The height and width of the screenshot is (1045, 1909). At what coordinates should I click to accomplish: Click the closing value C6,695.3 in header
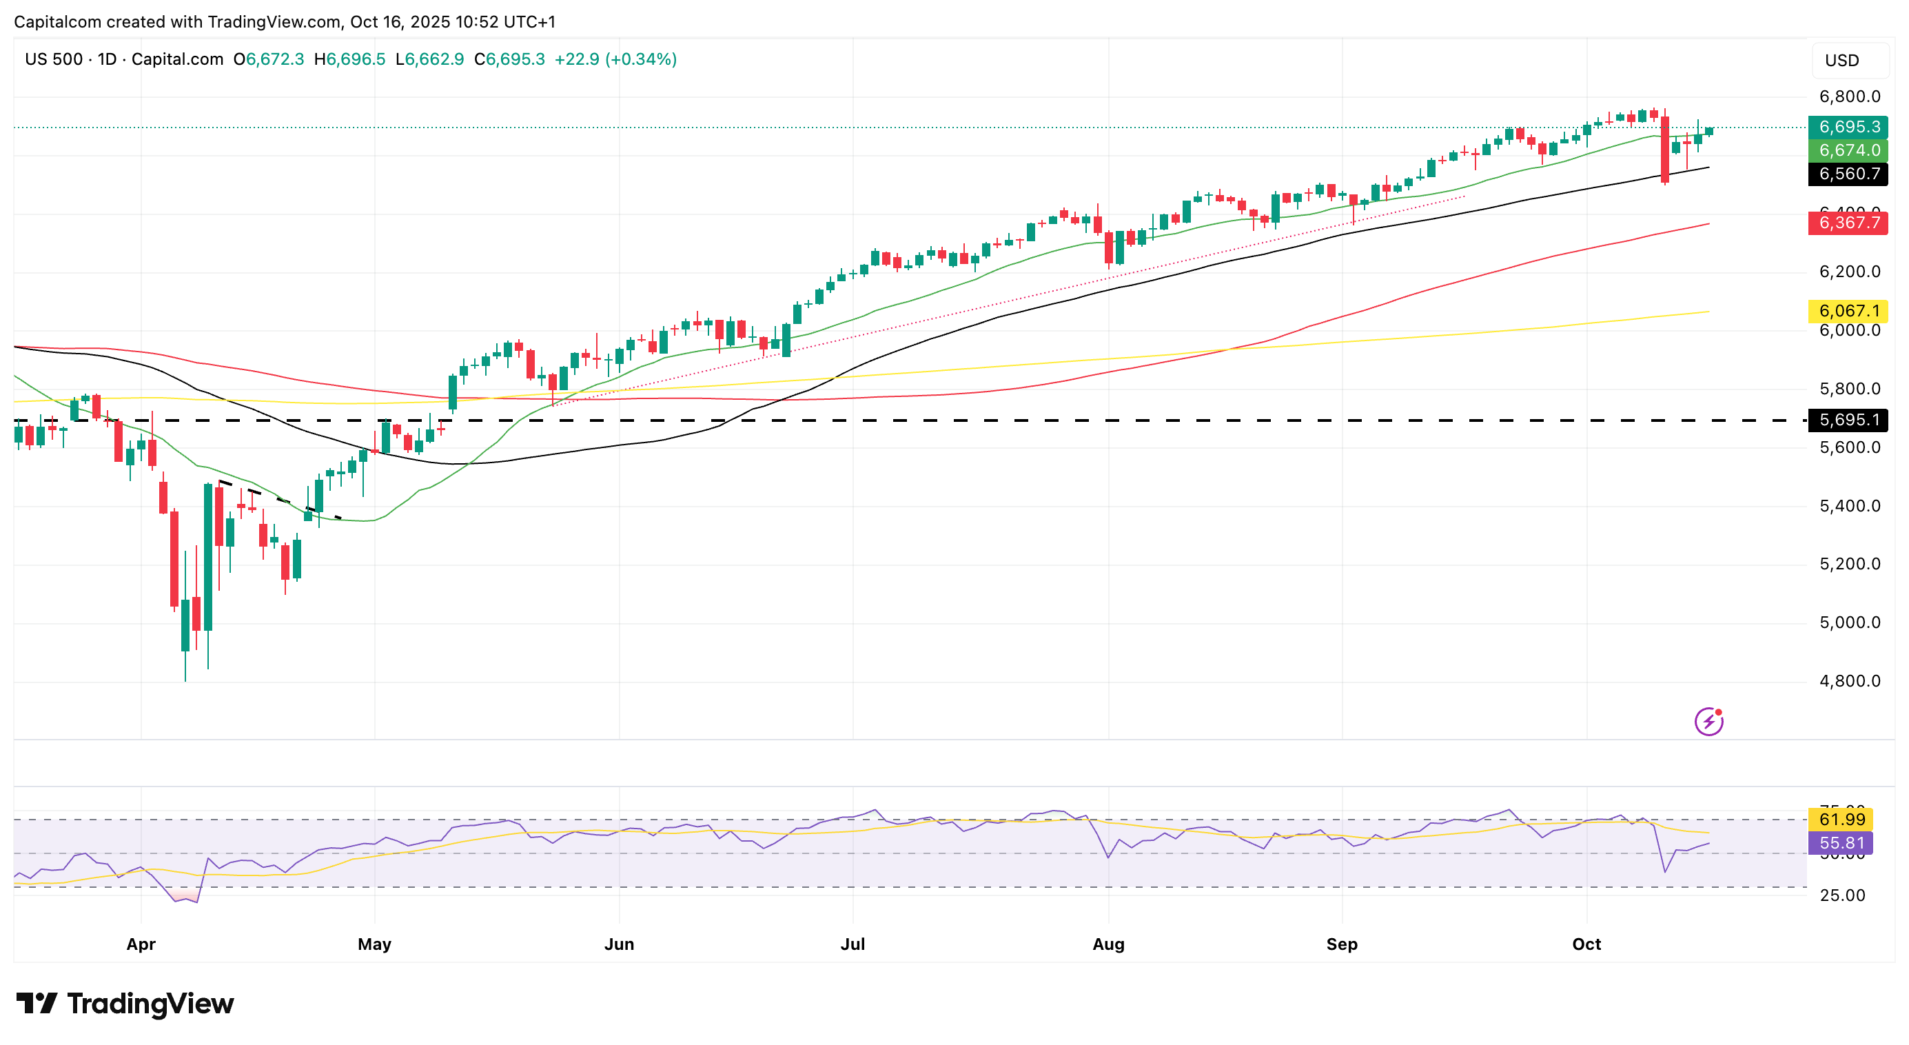pos(509,59)
